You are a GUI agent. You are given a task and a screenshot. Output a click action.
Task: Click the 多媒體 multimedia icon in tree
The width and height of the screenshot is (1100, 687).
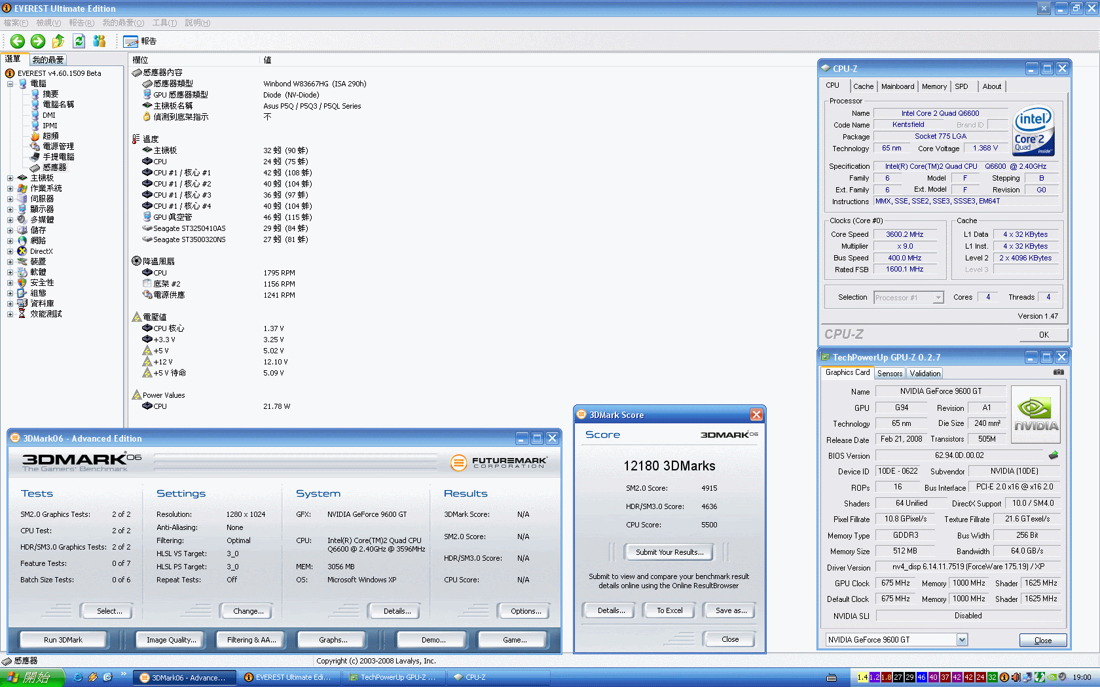(x=22, y=220)
